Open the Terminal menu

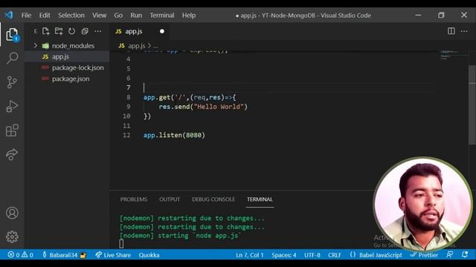(162, 15)
